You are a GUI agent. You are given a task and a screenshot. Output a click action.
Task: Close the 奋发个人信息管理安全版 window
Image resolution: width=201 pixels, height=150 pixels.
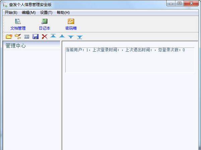191,3
